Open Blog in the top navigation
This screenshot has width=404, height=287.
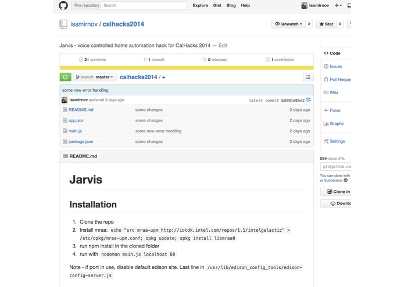click(231, 5)
